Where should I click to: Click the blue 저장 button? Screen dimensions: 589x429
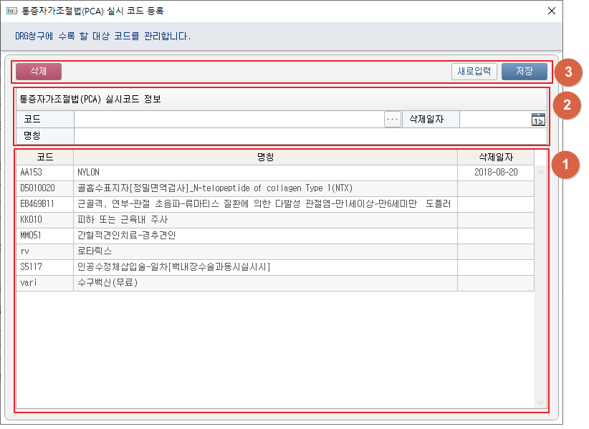(x=524, y=71)
